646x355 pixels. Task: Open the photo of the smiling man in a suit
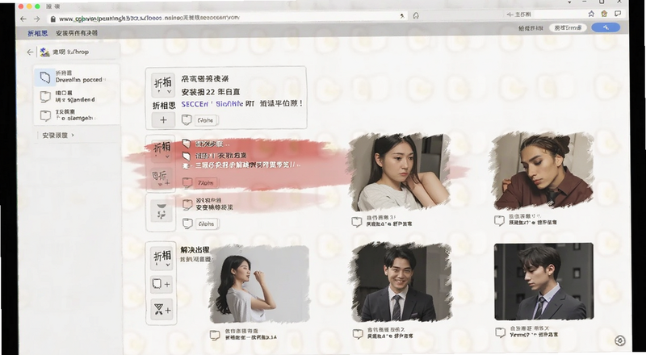click(401, 282)
